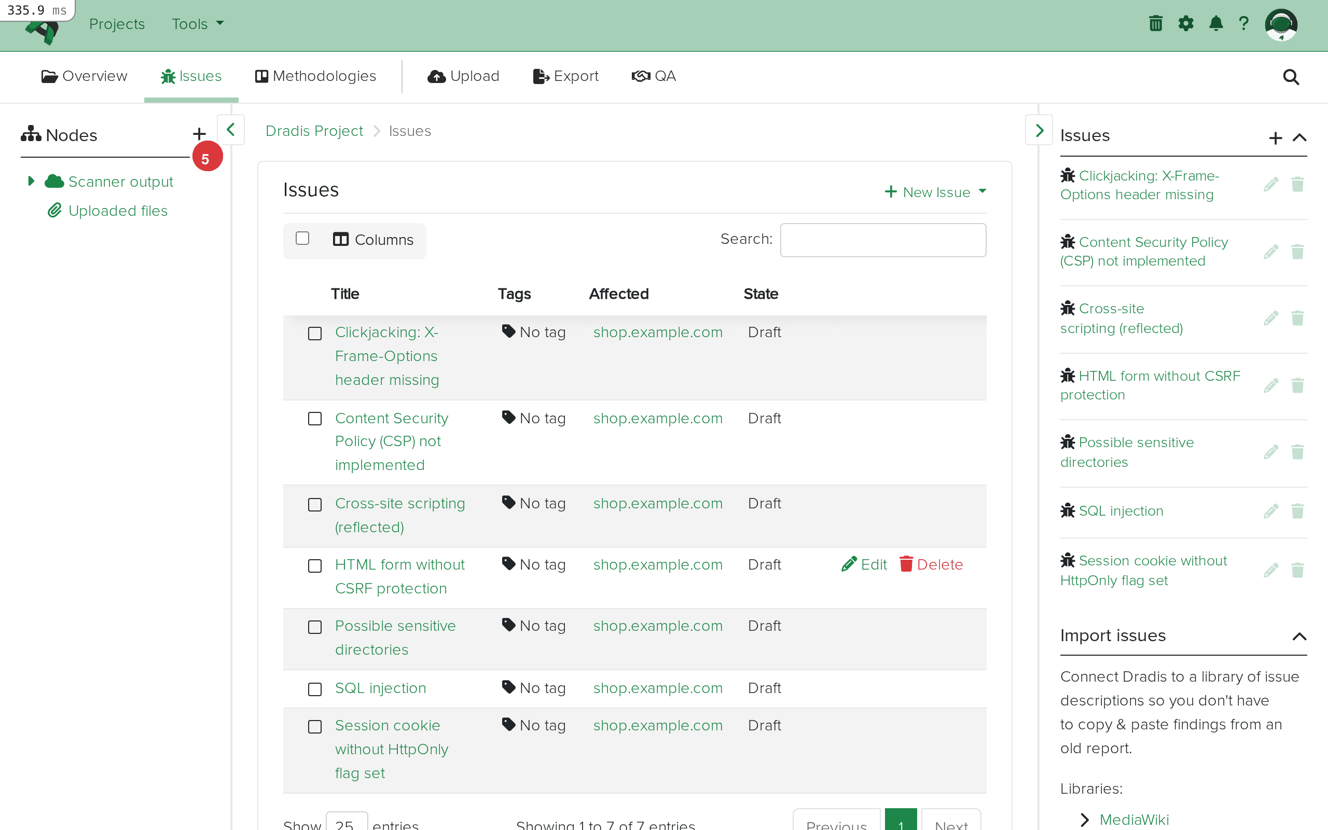This screenshot has width=1328, height=830.
Task: Expand the Scanner output node
Action: click(31, 181)
